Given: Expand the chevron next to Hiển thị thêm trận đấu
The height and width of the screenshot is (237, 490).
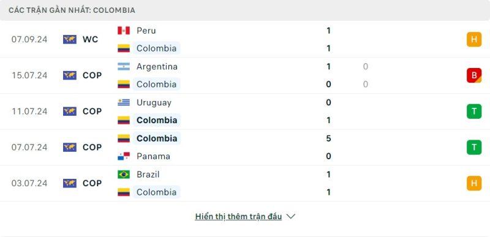Looking at the screenshot, I should point(290,216).
